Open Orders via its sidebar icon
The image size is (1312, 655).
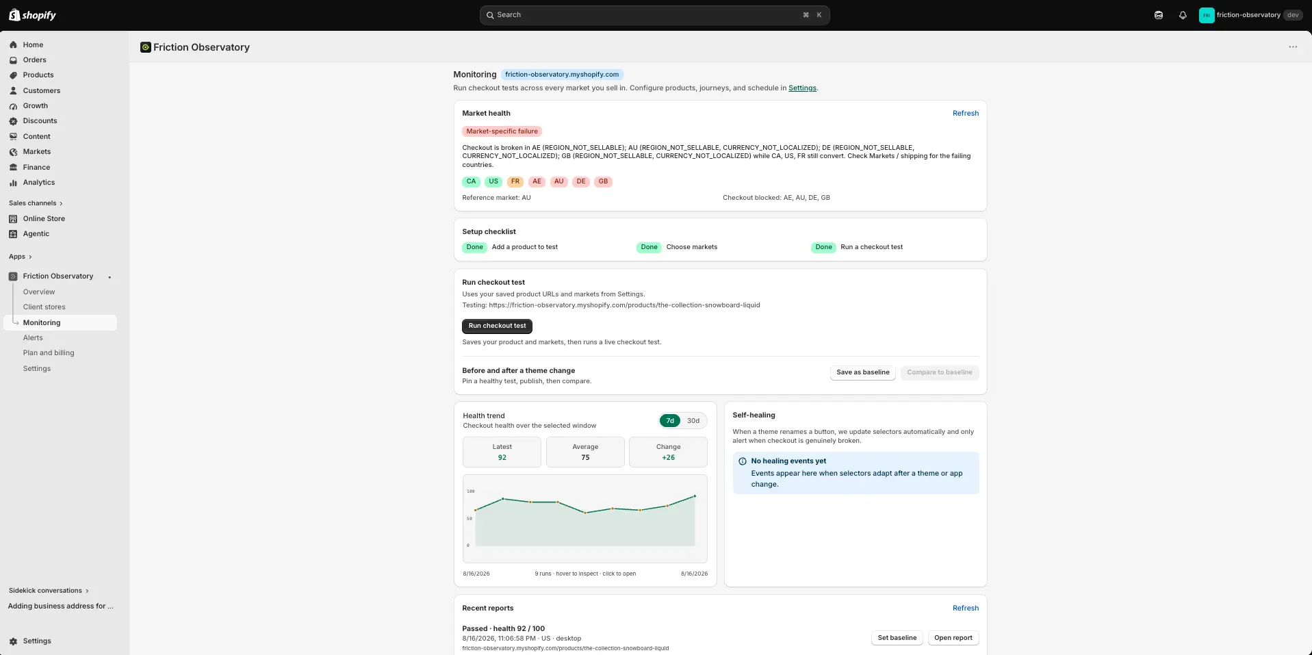pyautogui.click(x=13, y=60)
